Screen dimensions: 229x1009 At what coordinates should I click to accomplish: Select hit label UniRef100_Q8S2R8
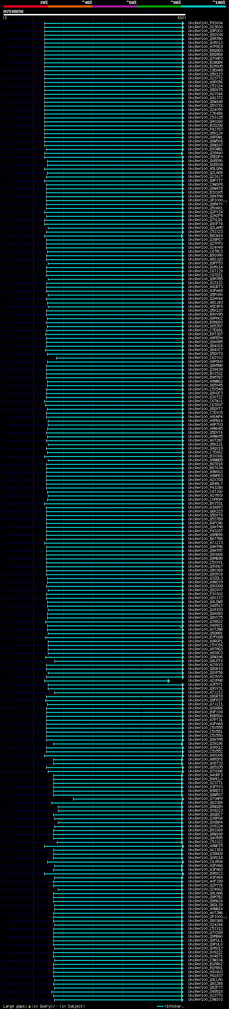pyautogui.click(x=205, y=984)
